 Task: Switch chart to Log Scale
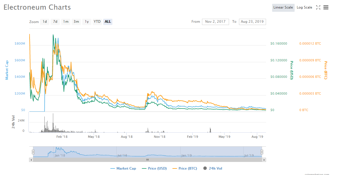[x=304, y=8]
